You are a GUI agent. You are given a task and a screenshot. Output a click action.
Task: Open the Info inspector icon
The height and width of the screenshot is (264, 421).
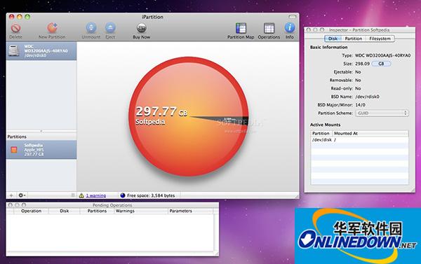tap(289, 28)
